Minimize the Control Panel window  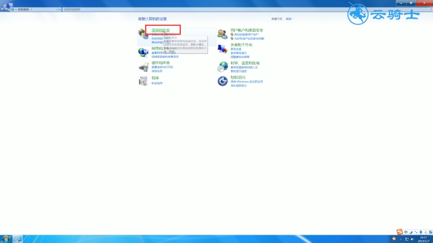pos(401,3)
